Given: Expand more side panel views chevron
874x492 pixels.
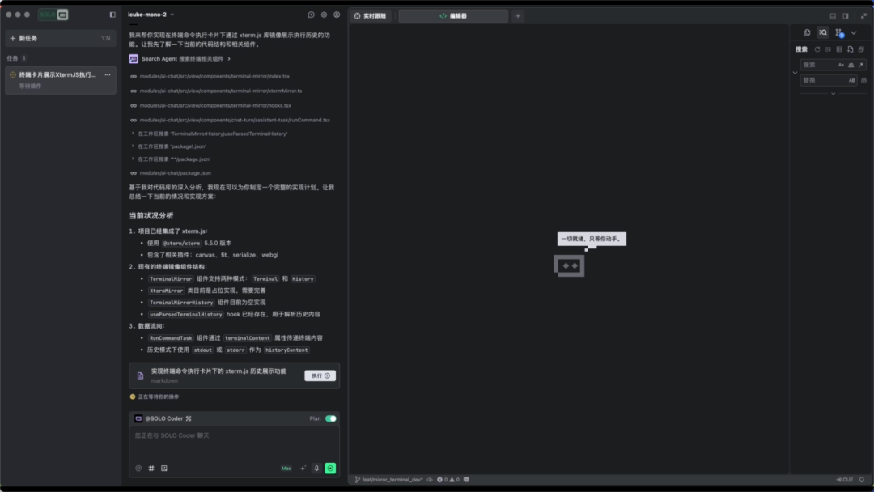Looking at the screenshot, I should [854, 33].
